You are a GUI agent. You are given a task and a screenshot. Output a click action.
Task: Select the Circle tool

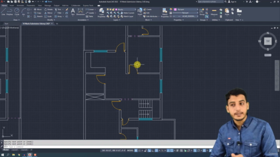[x=17, y=12]
